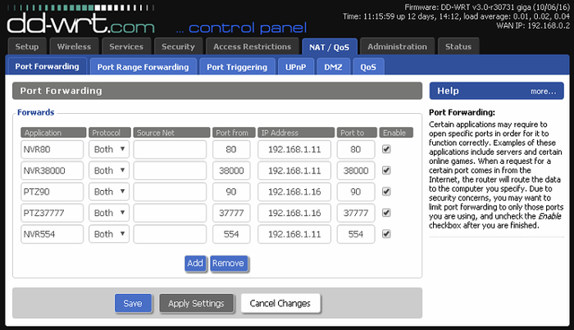The height and width of the screenshot is (330, 574).
Task: Disable the NVR80 forward checkbox
Action: pos(386,149)
